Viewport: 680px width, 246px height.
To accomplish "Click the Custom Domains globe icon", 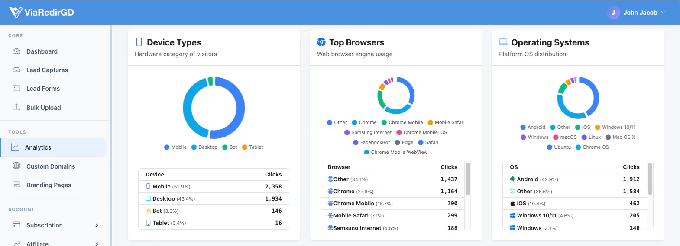I will click(16, 166).
